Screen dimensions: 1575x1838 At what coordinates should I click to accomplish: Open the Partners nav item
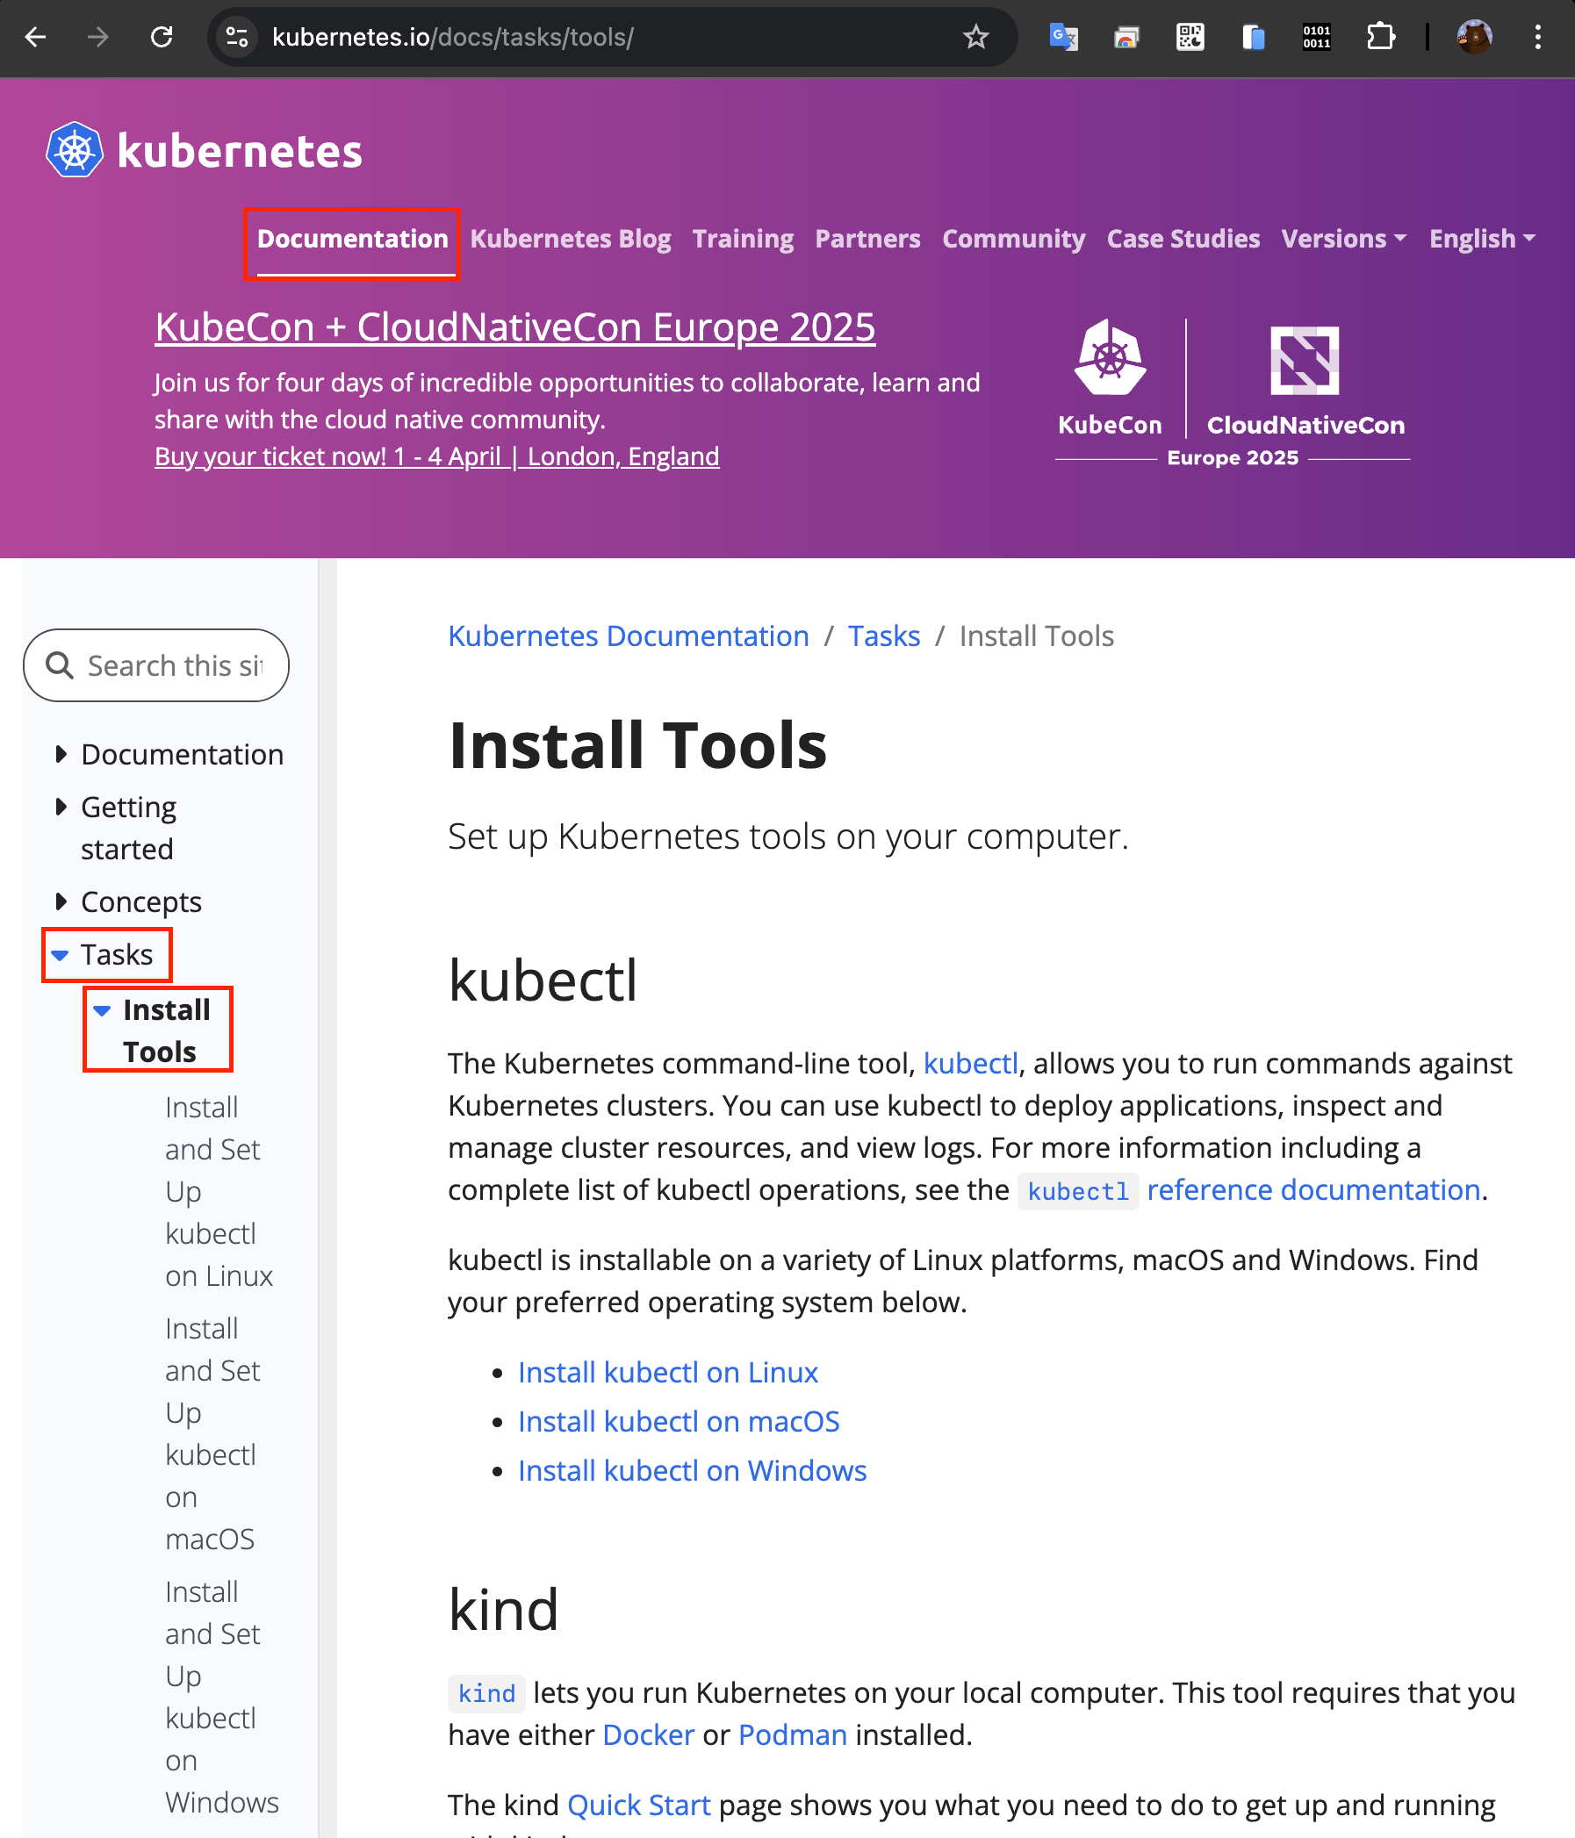(867, 239)
